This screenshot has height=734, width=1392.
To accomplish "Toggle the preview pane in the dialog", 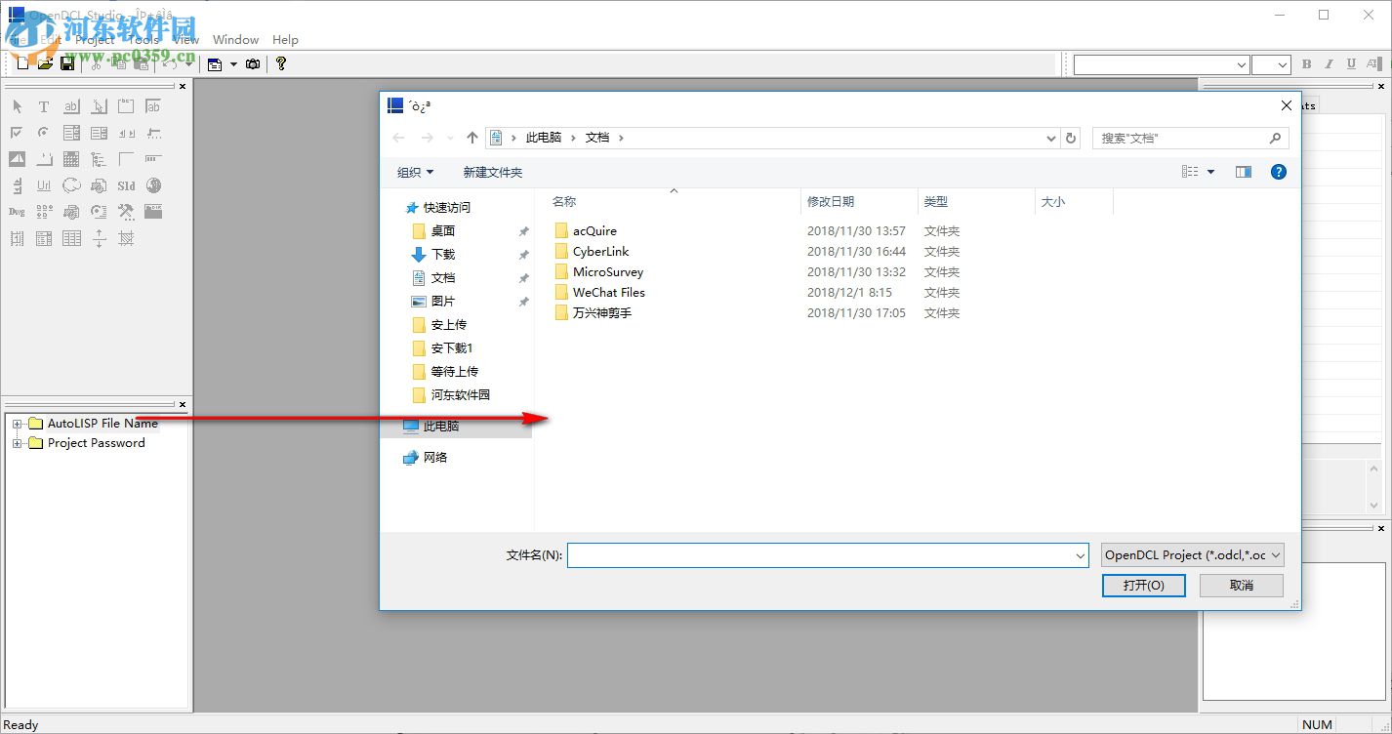I will pos(1243,171).
